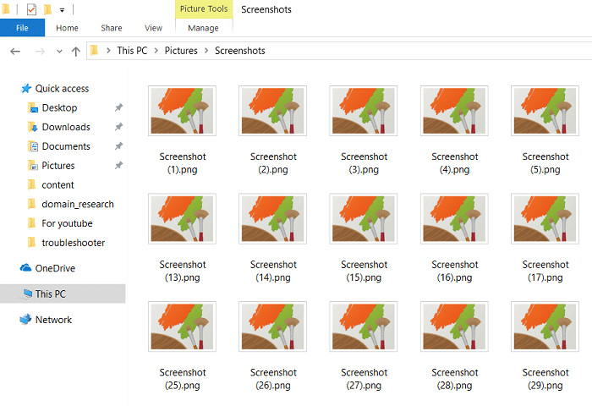Click the New folder icon in the quick access toolbar
The height and width of the screenshot is (406, 592).
pos(47,9)
